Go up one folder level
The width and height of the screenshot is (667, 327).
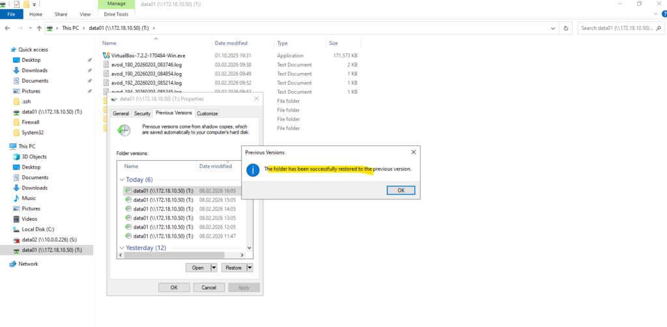click(x=39, y=28)
